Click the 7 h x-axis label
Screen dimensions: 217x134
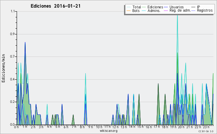pos(74,127)
